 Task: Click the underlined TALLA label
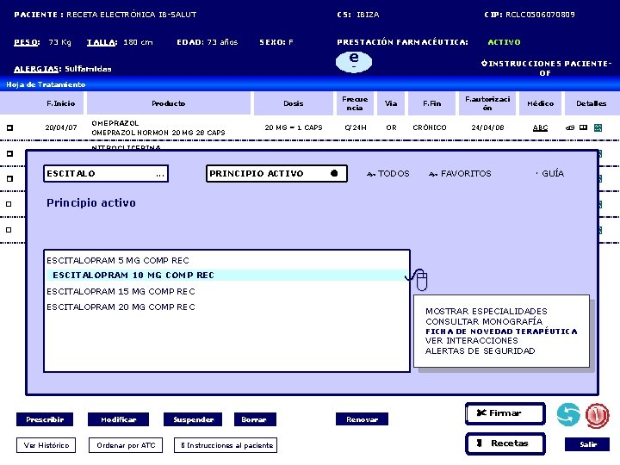coord(102,42)
